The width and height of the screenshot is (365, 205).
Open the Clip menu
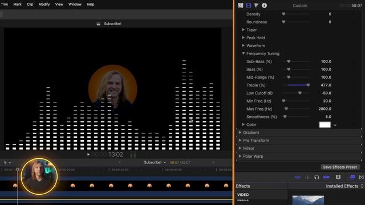30,4
